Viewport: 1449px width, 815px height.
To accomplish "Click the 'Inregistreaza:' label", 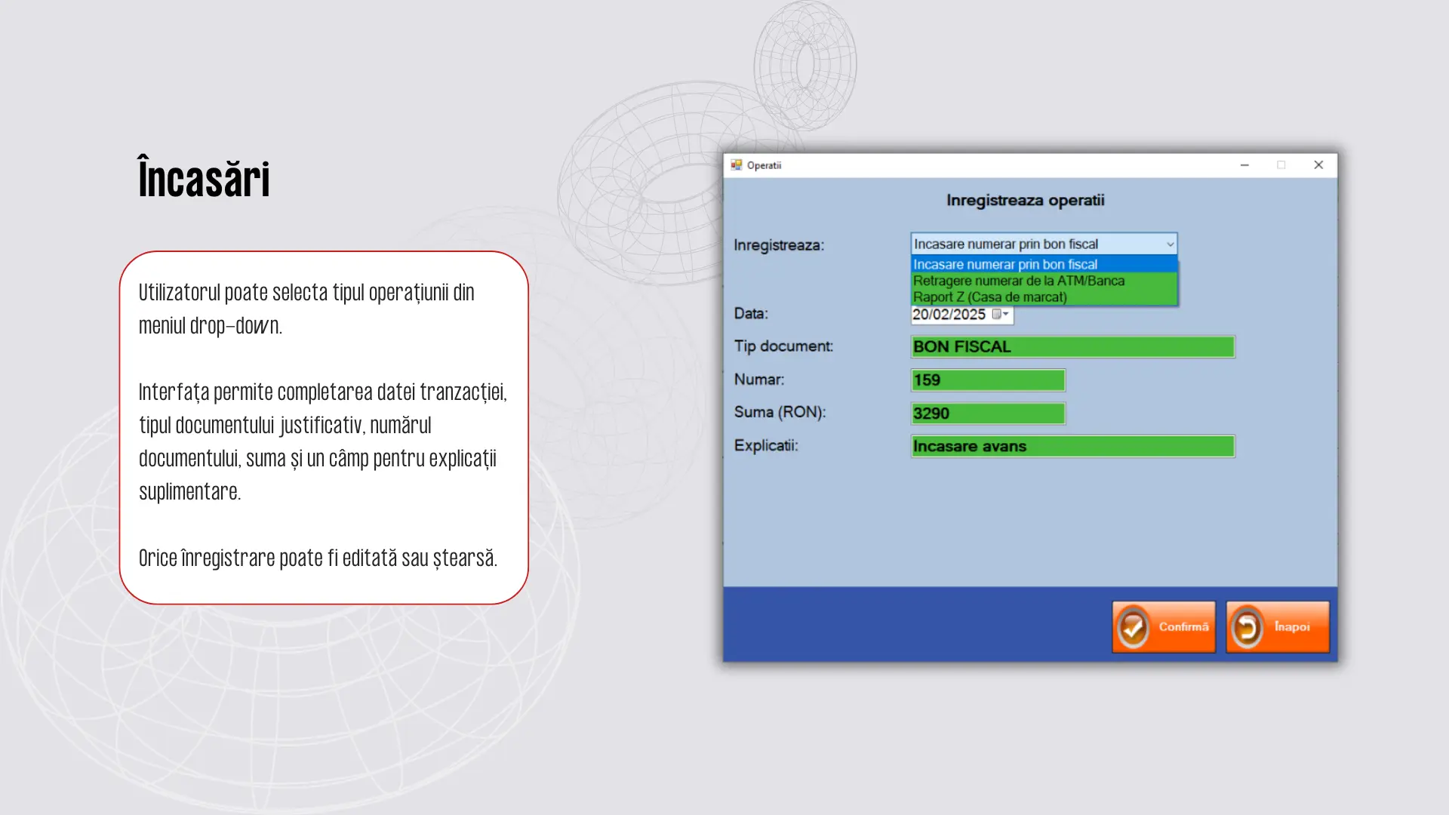I will (x=779, y=245).
